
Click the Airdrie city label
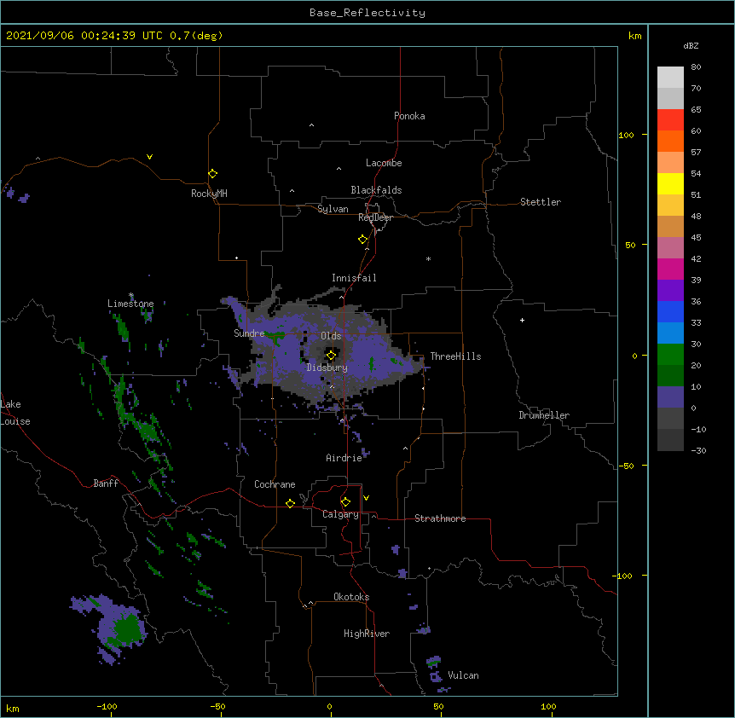[344, 458]
